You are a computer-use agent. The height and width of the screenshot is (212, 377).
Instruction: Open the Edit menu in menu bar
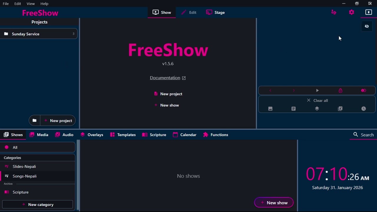[18, 4]
